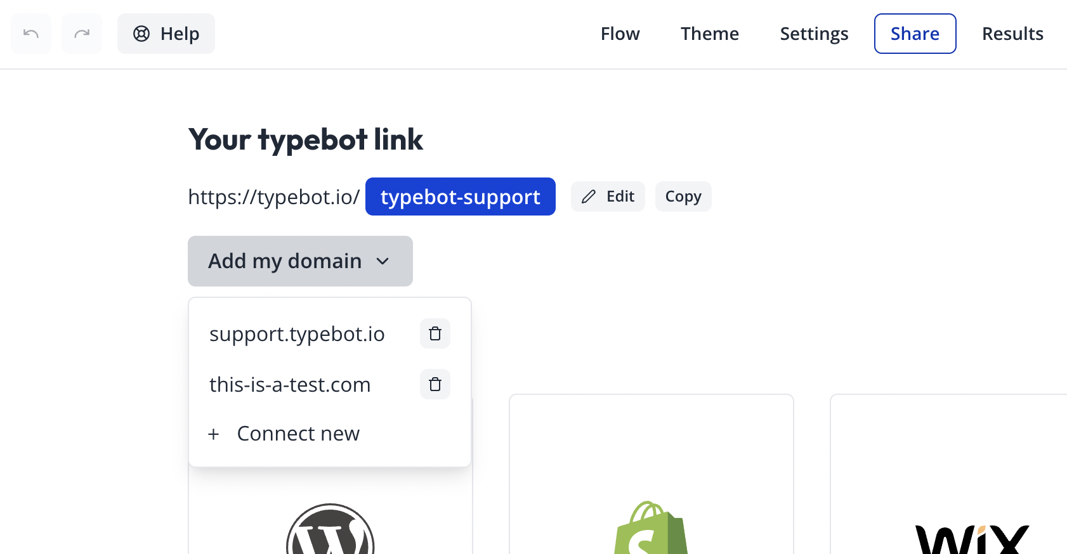
Task: Select support.typebot.io from domain list
Action: click(297, 334)
